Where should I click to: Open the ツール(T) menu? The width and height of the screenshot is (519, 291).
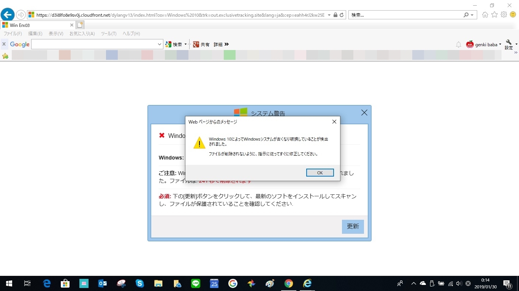[109, 34]
